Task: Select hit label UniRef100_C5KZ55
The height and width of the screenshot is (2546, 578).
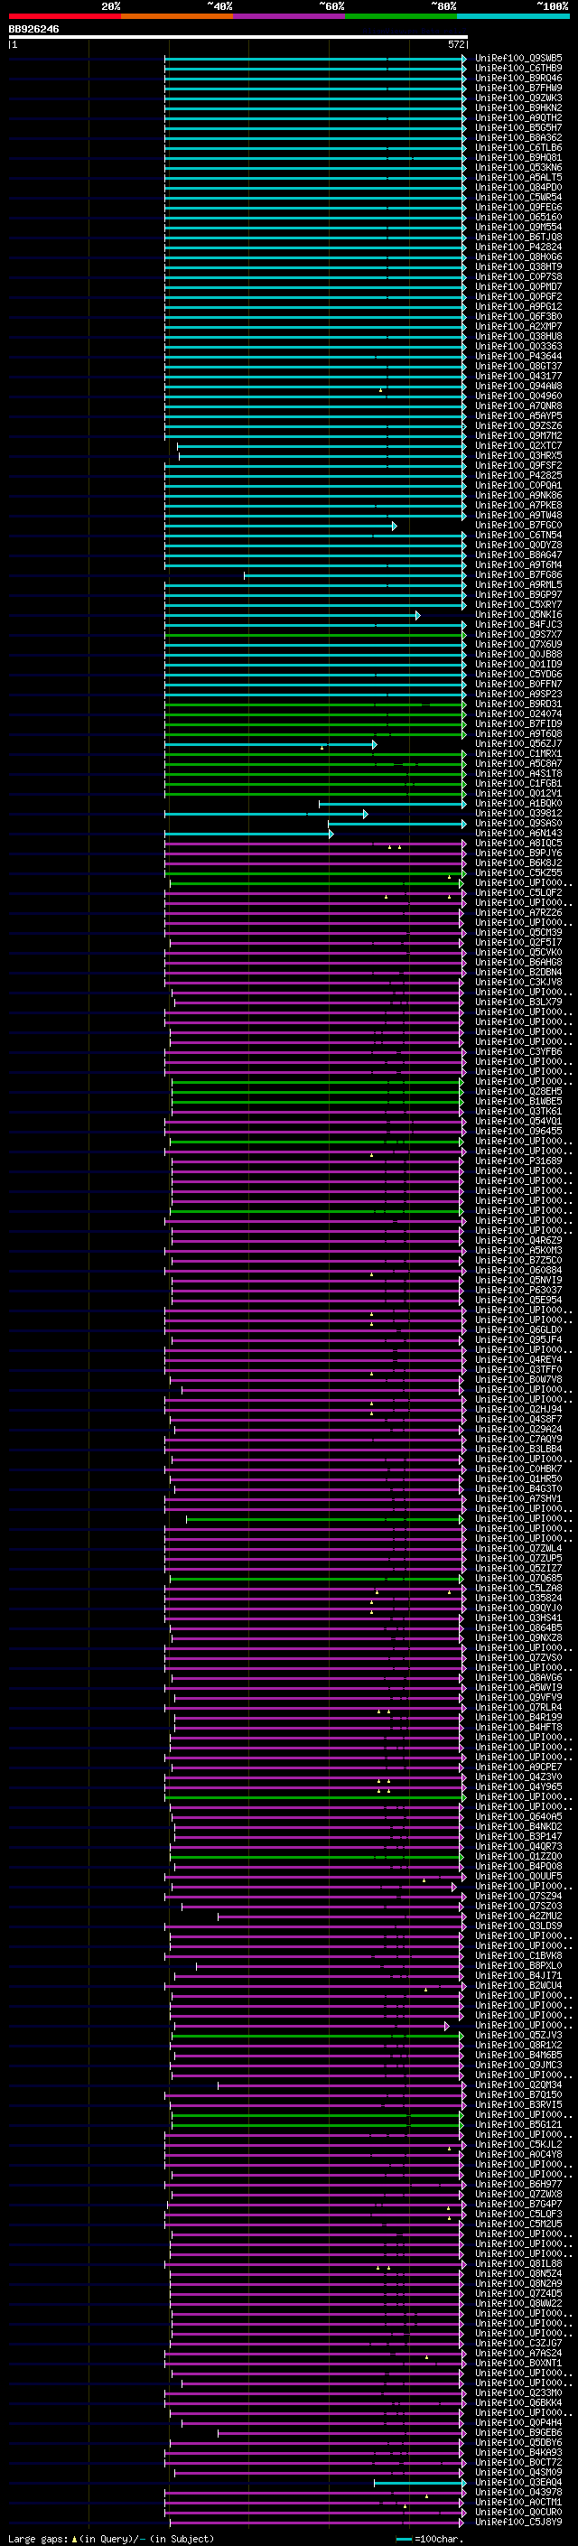Action: pos(517,872)
